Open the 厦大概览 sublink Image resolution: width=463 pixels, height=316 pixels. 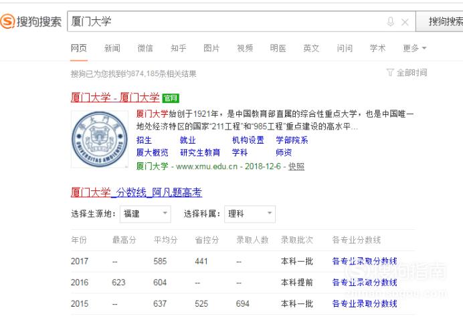153,152
